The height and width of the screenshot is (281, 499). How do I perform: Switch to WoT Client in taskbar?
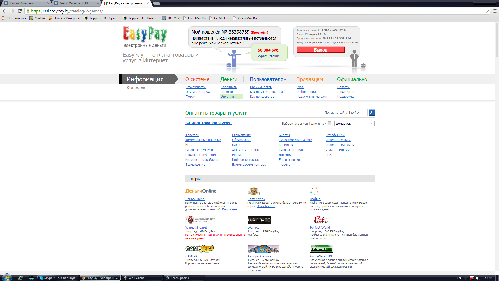(142, 278)
